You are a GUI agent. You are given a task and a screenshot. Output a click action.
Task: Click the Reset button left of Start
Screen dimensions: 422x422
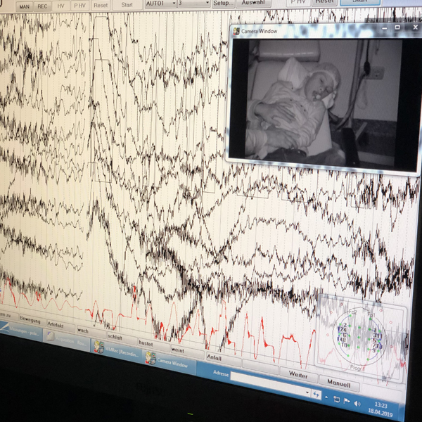[x=101, y=6]
